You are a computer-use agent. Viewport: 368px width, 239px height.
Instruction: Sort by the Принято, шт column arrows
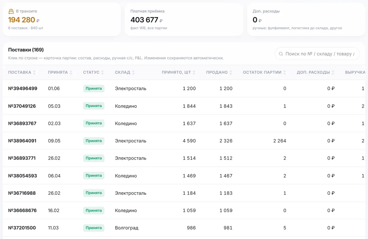(x=194, y=73)
